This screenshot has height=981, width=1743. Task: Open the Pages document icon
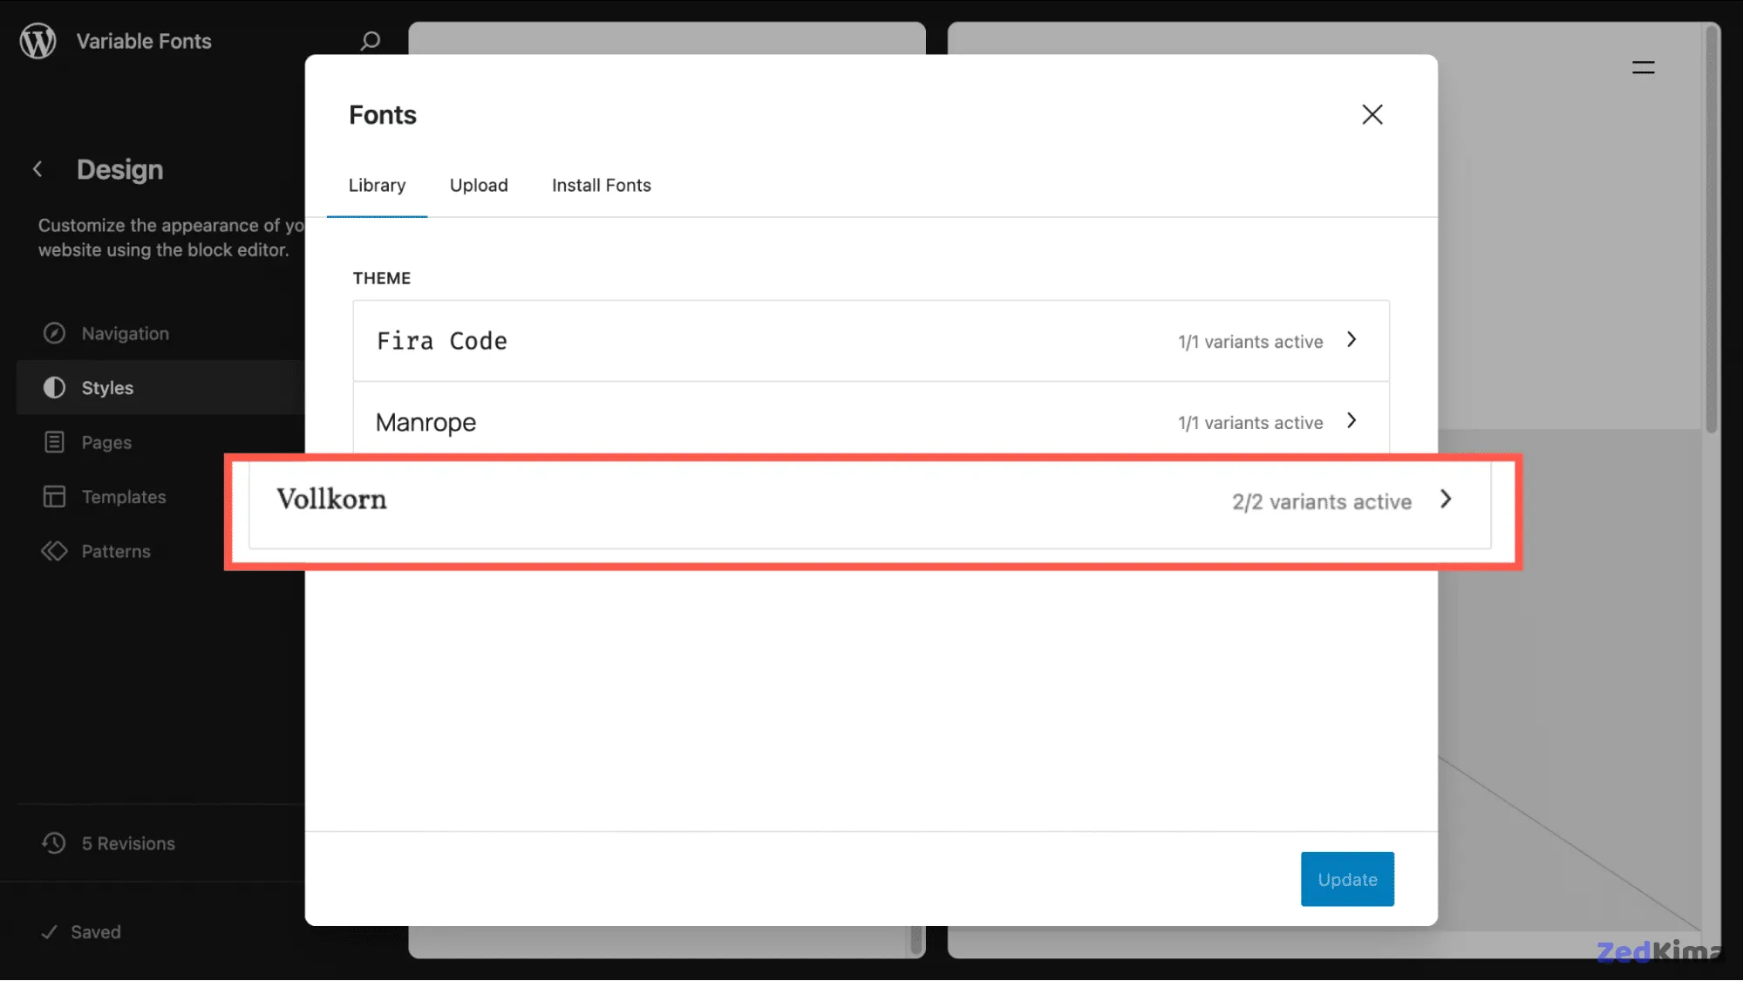[x=54, y=442]
